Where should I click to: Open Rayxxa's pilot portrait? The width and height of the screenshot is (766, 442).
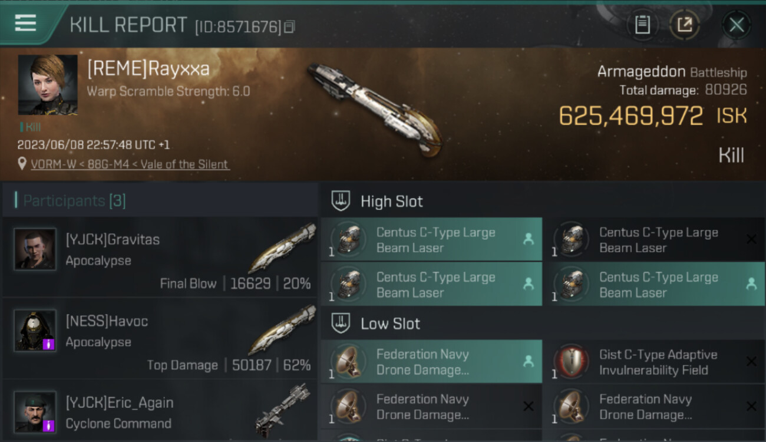48,85
